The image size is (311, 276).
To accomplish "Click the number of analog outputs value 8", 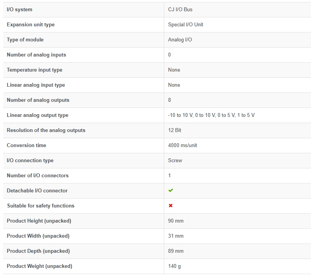I will (x=169, y=100).
